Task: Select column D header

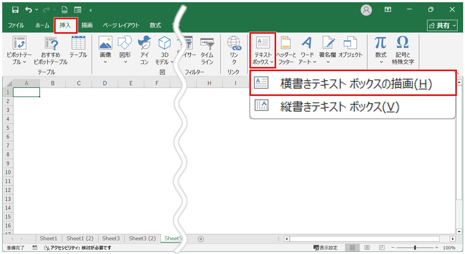Action: (x=105, y=83)
